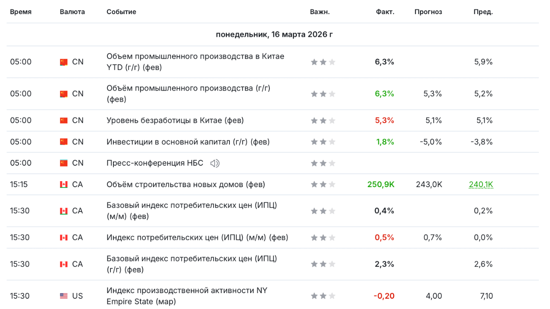
Task: Click importance stars for Инвестиции в основной капитал
Action: coord(323,142)
